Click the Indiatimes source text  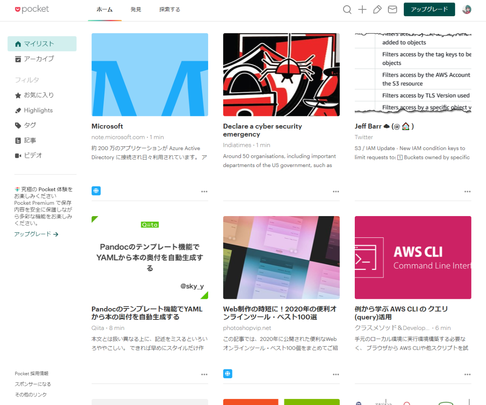click(x=237, y=145)
